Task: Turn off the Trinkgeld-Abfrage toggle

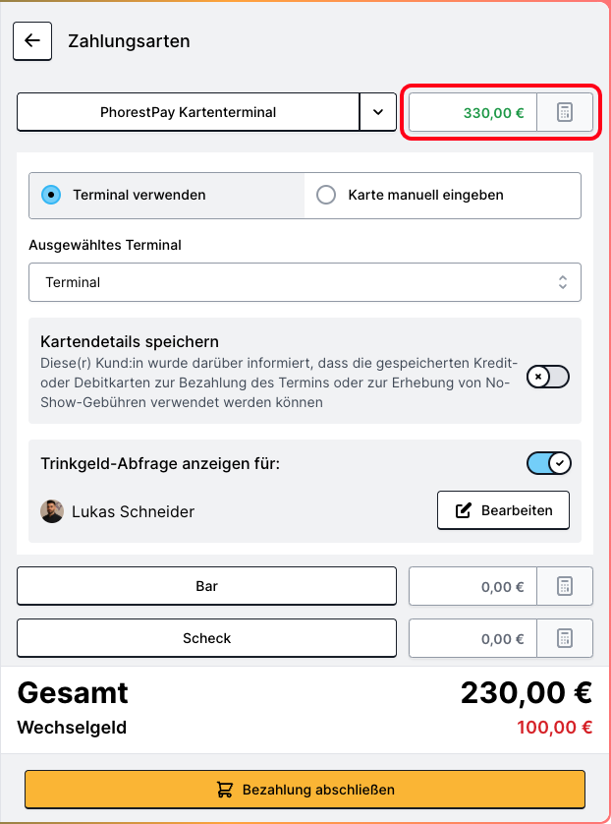Action: [x=548, y=463]
